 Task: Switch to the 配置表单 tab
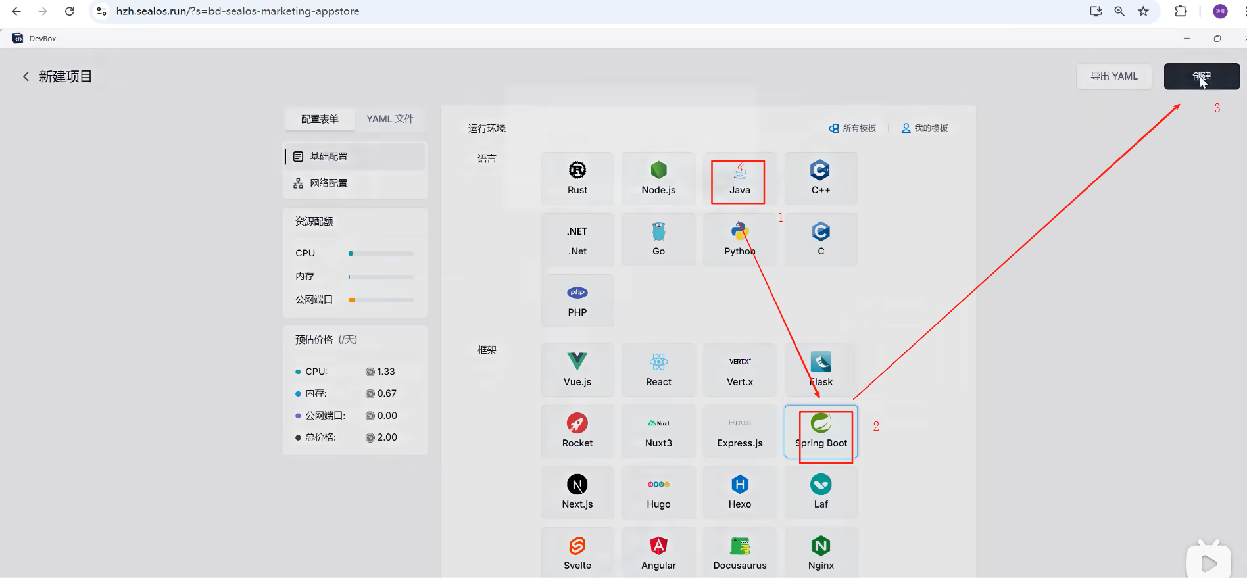coord(320,119)
